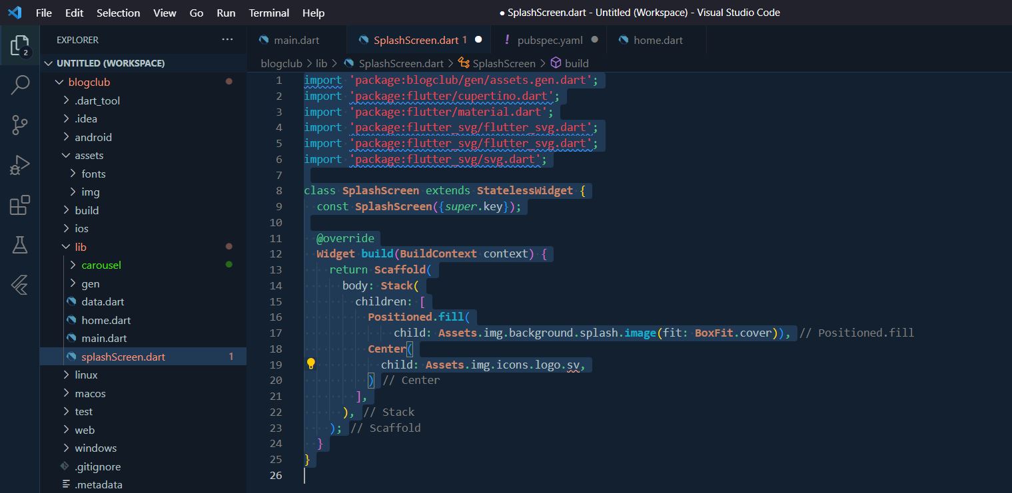Click line number 19 in the gutter

coord(276,364)
